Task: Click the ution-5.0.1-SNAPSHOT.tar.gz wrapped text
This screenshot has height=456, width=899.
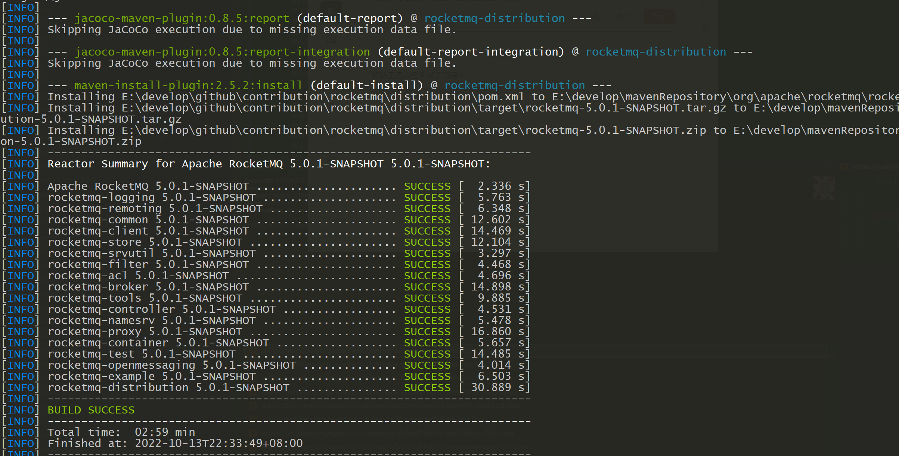Action: (91, 119)
